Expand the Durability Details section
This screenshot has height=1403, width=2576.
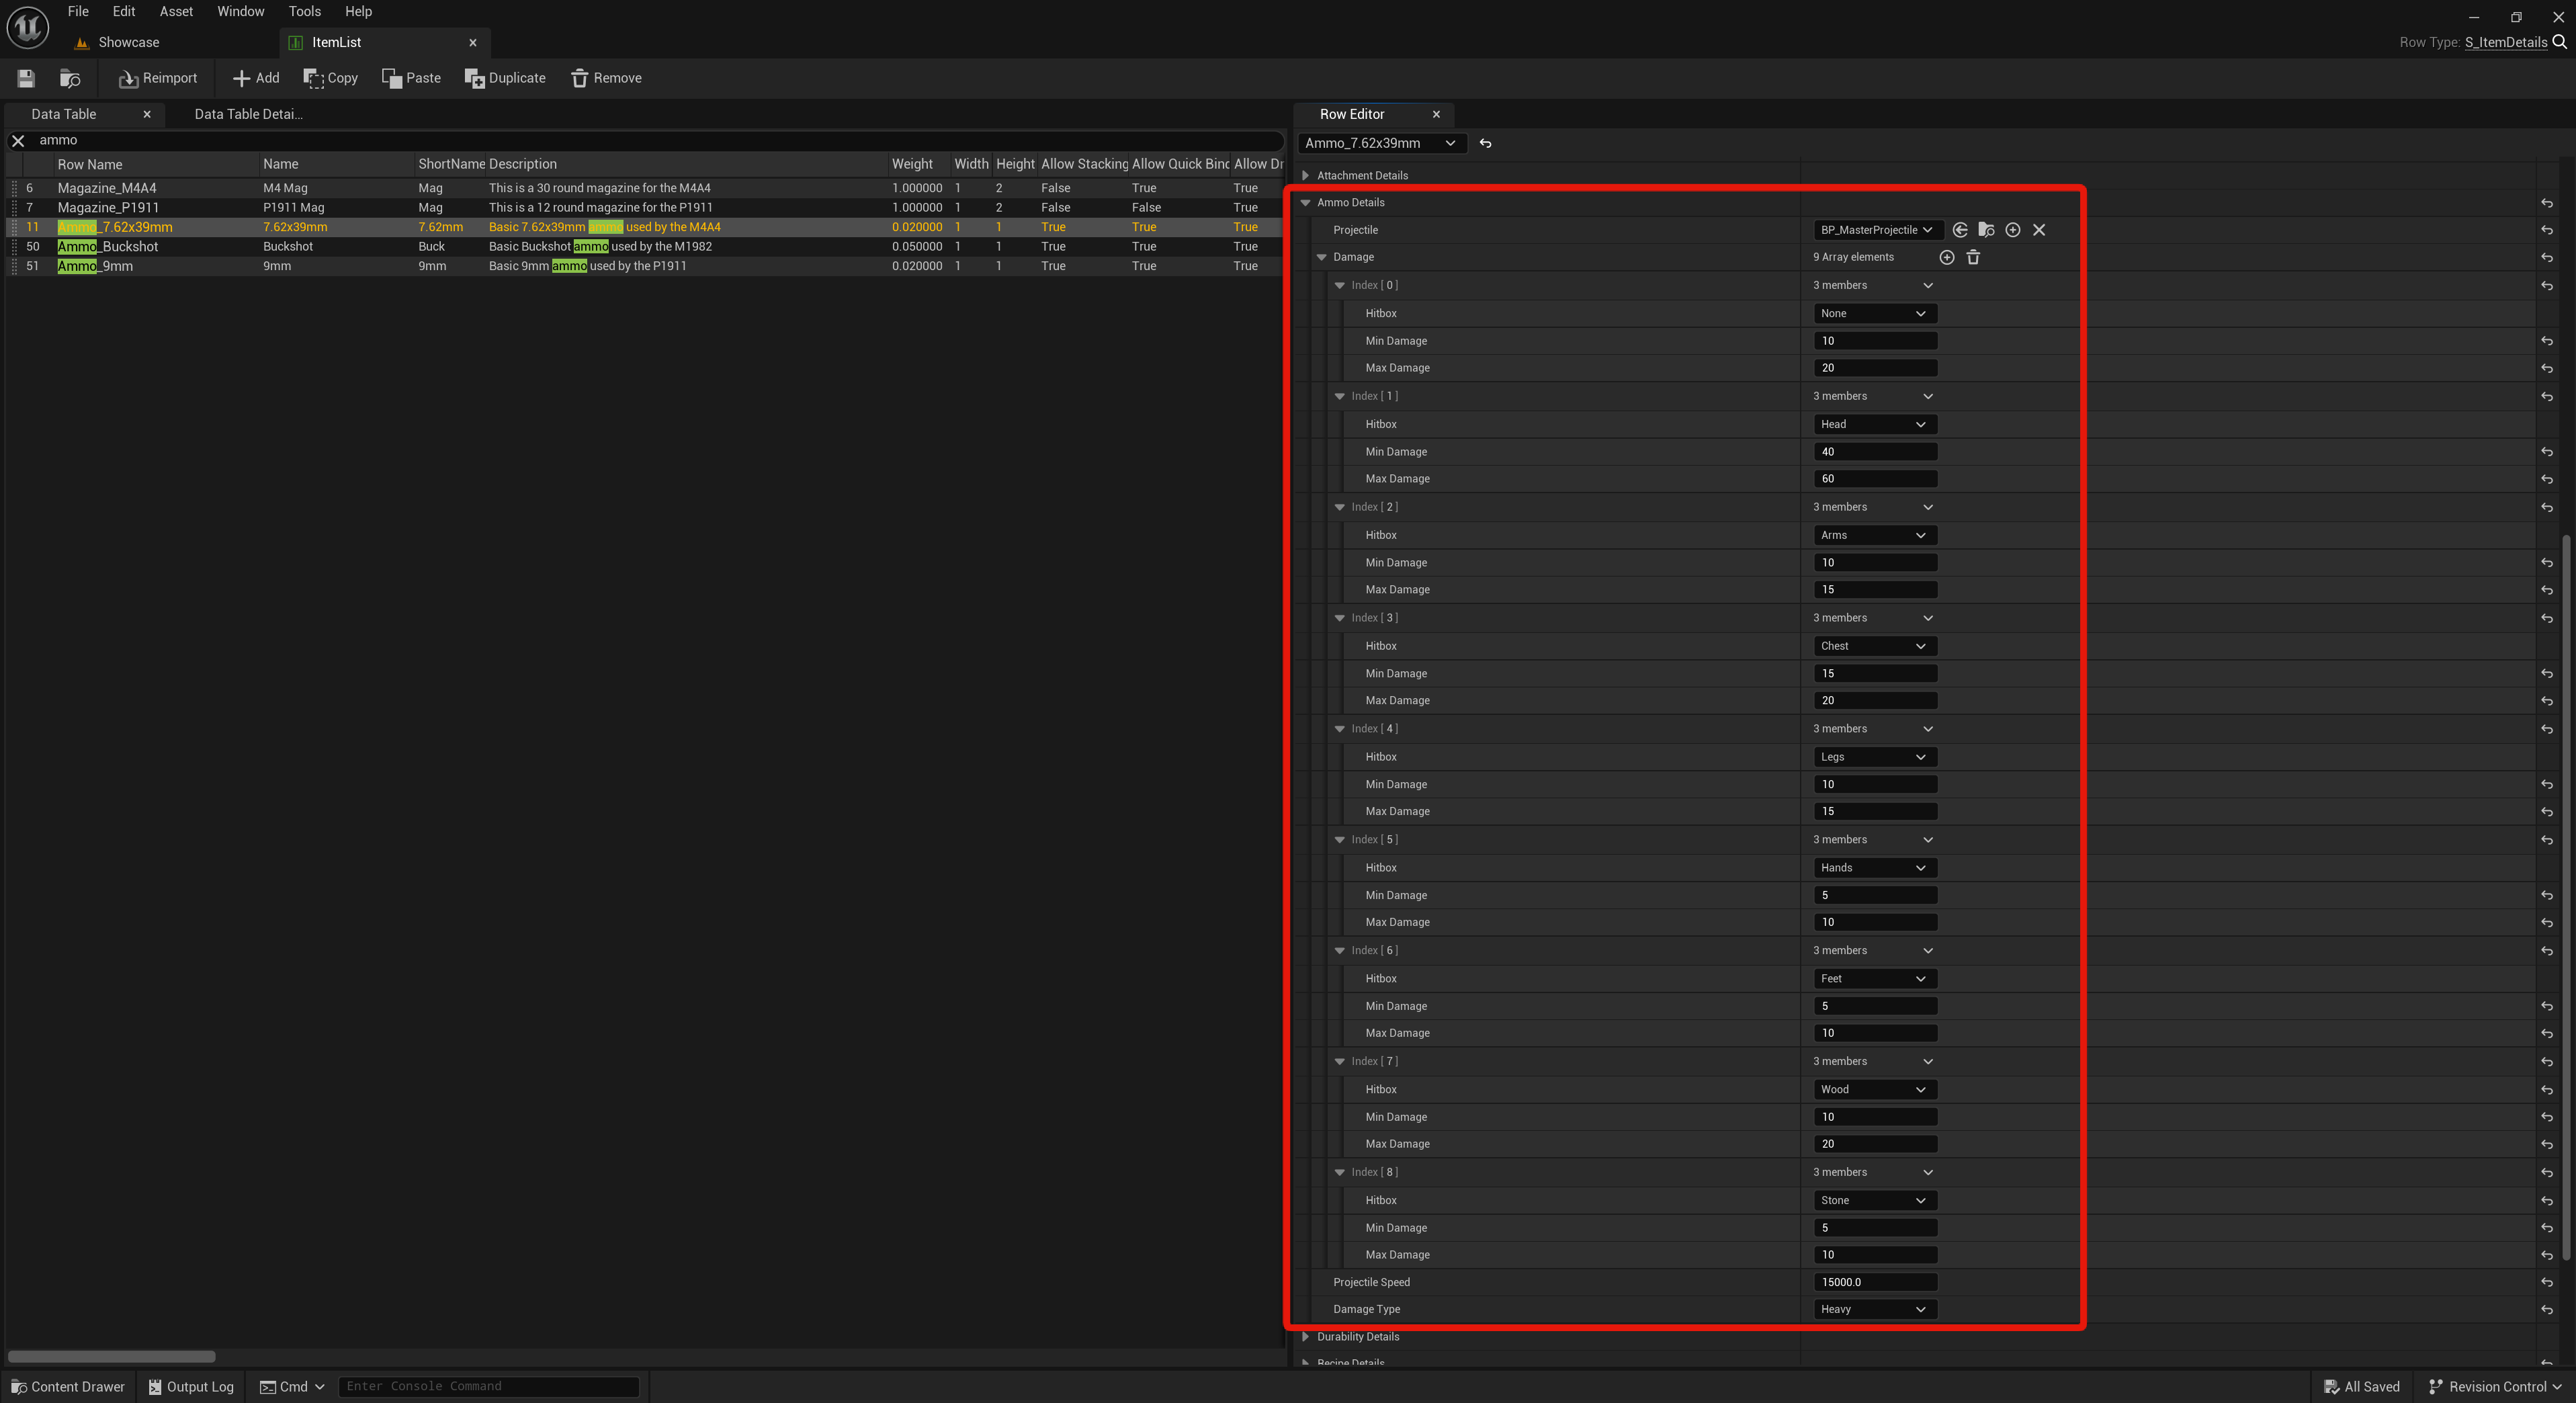[x=1305, y=1337]
